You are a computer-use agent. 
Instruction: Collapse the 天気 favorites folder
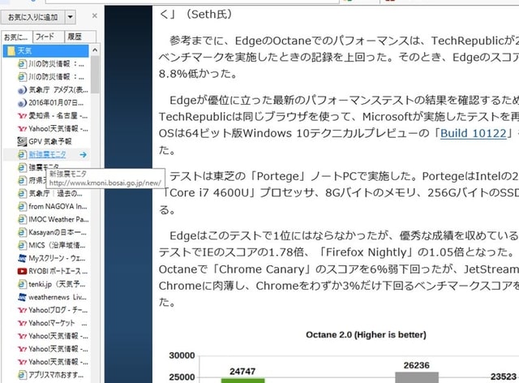[46, 50]
